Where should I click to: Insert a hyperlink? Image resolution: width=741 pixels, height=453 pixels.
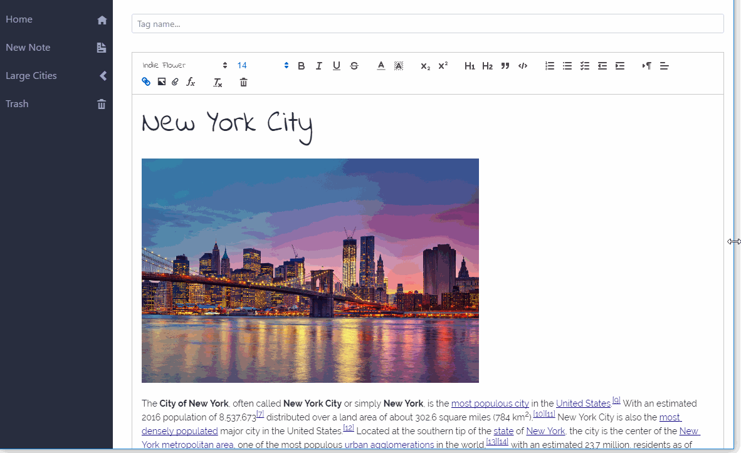click(146, 82)
